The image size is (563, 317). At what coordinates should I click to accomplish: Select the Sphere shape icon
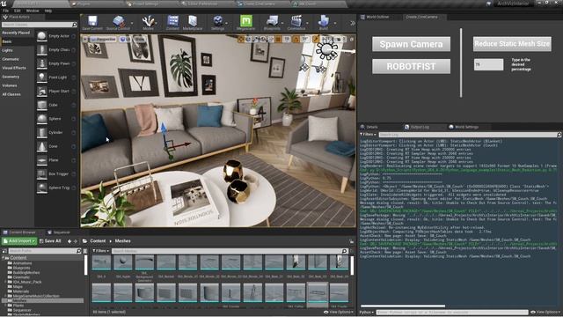[x=42, y=119]
